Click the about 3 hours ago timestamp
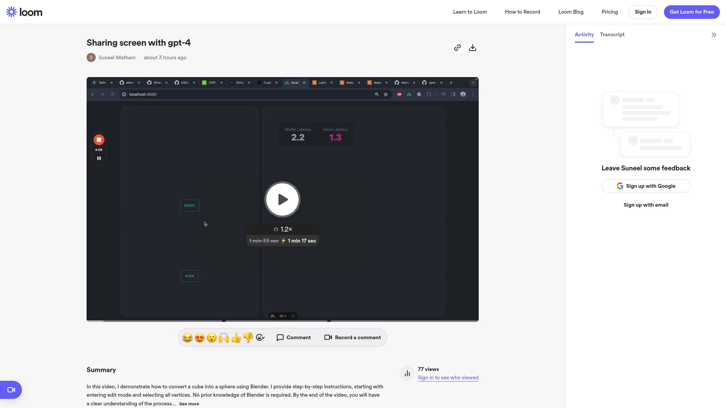 [x=165, y=58]
